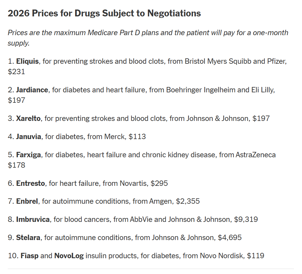Click the bold Xarelto drug name
This screenshot has width=302, height=274.
[x=28, y=119]
